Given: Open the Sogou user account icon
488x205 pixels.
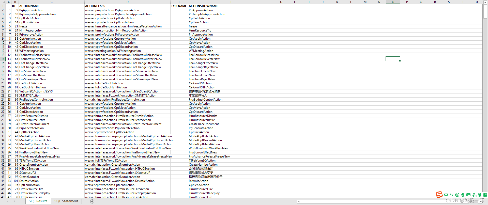Looking at the screenshot, I should click(x=474, y=195).
